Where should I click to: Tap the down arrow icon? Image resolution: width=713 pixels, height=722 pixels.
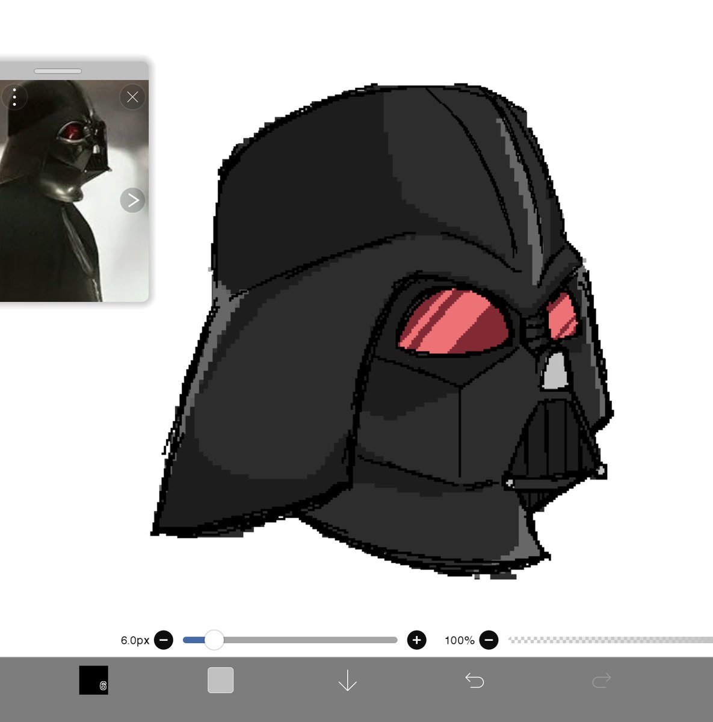click(348, 681)
